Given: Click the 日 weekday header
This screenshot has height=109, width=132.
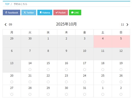Looking at the screenshot, I should point(121,32).
